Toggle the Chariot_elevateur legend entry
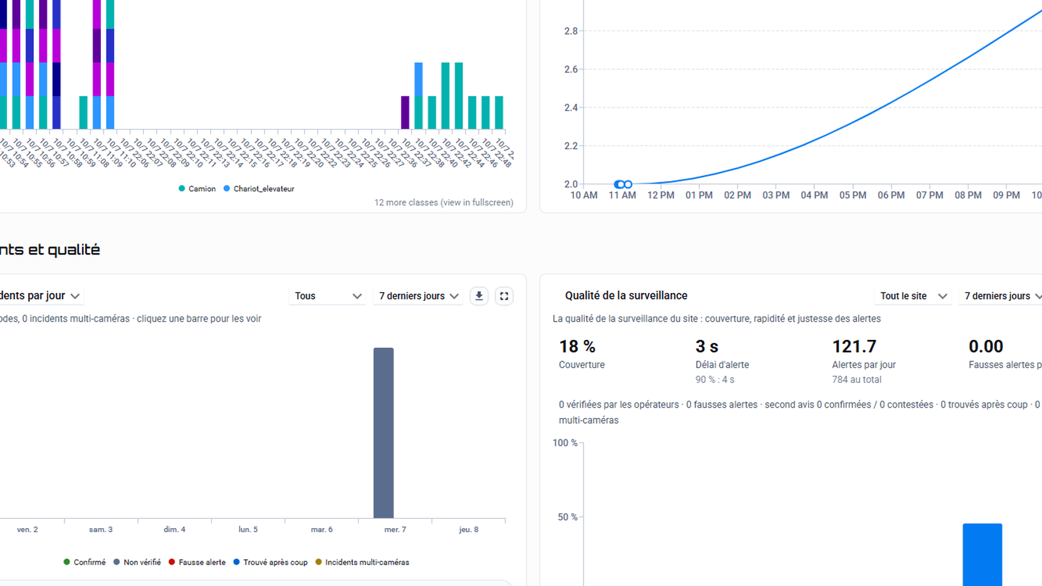The width and height of the screenshot is (1042, 586). click(259, 189)
